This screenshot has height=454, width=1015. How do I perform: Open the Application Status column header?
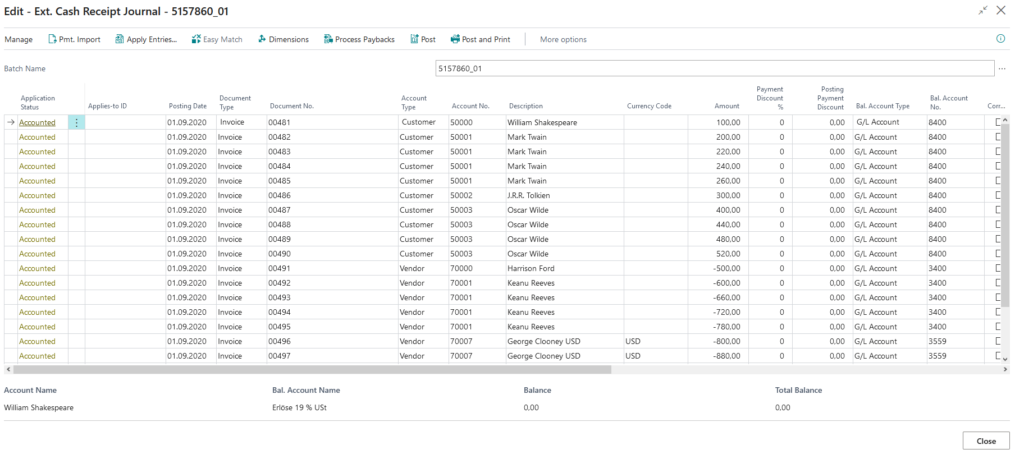pyautogui.click(x=38, y=102)
